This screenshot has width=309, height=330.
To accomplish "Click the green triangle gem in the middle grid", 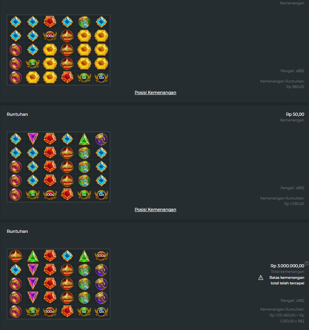I will click(x=84, y=139).
